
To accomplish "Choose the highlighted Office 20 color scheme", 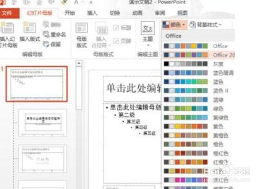I will tap(199, 55).
